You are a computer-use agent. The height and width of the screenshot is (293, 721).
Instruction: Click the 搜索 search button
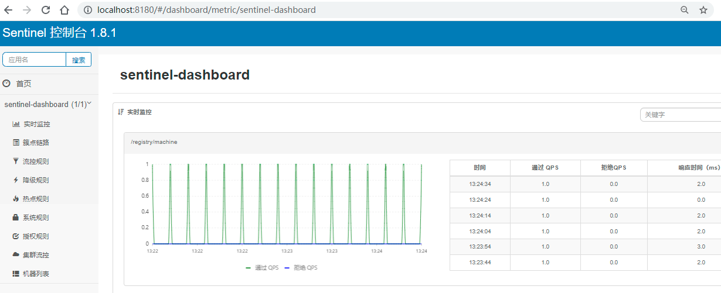pos(79,60)
